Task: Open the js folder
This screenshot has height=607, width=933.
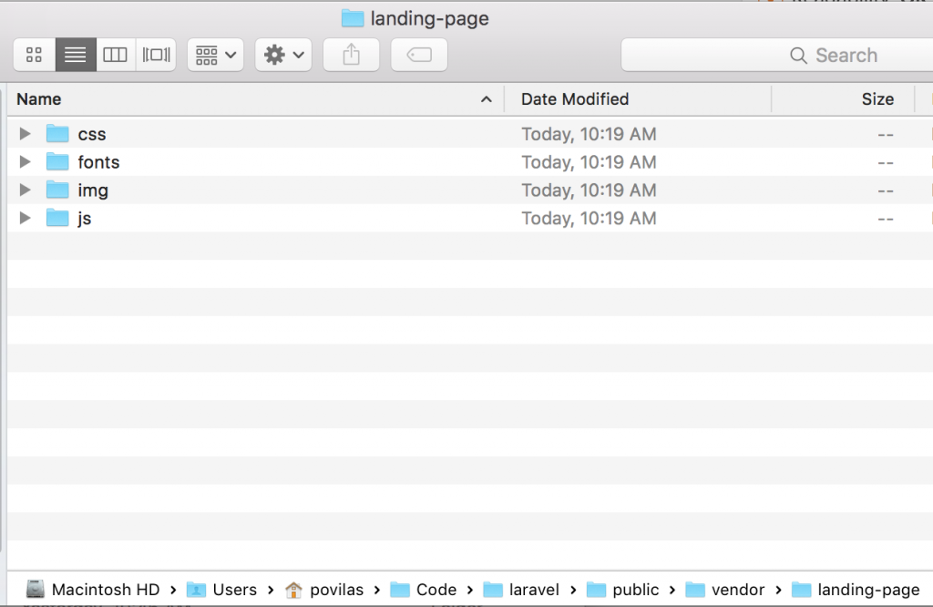Action: pyautogui.click(x=84, y=218)
